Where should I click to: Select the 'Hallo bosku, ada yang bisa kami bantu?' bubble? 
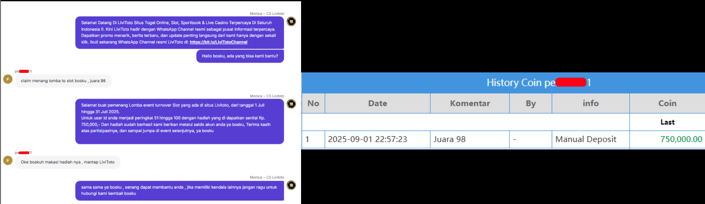240,56
